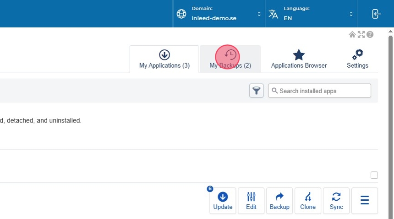Image resolution: width=394 pixels, height=219 pixels.
Task: Open help via the question mark icon
Action: (x=370, y=35)
